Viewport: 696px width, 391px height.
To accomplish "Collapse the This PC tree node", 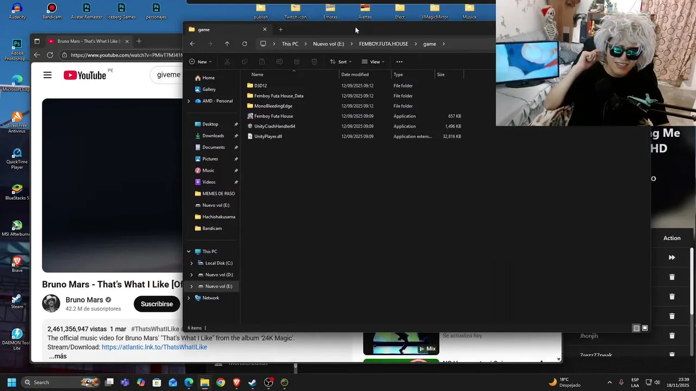I will click(x=189, y=251).
